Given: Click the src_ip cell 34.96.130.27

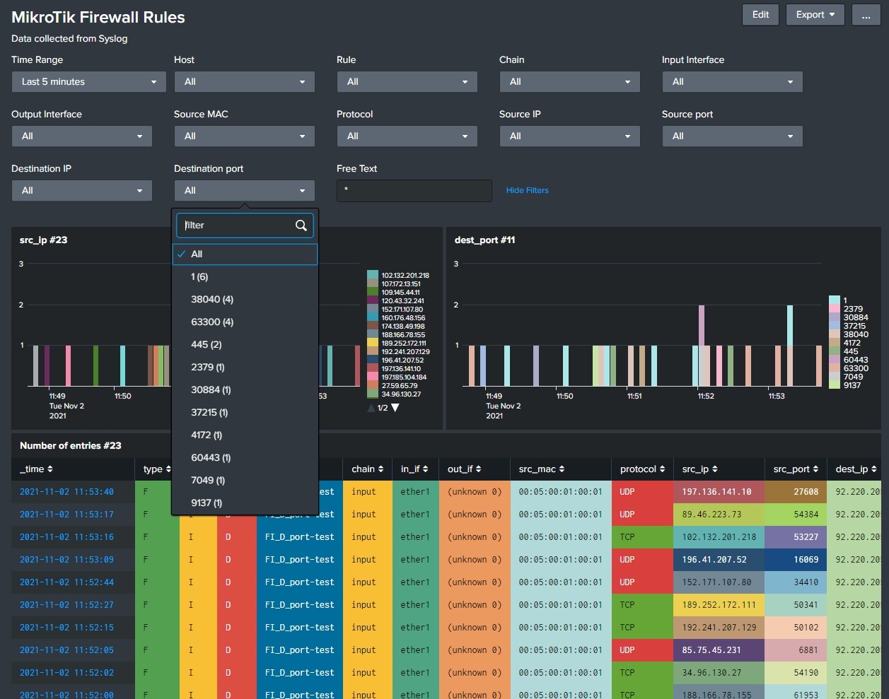Looking at the screenshot, I should [719, 673].
